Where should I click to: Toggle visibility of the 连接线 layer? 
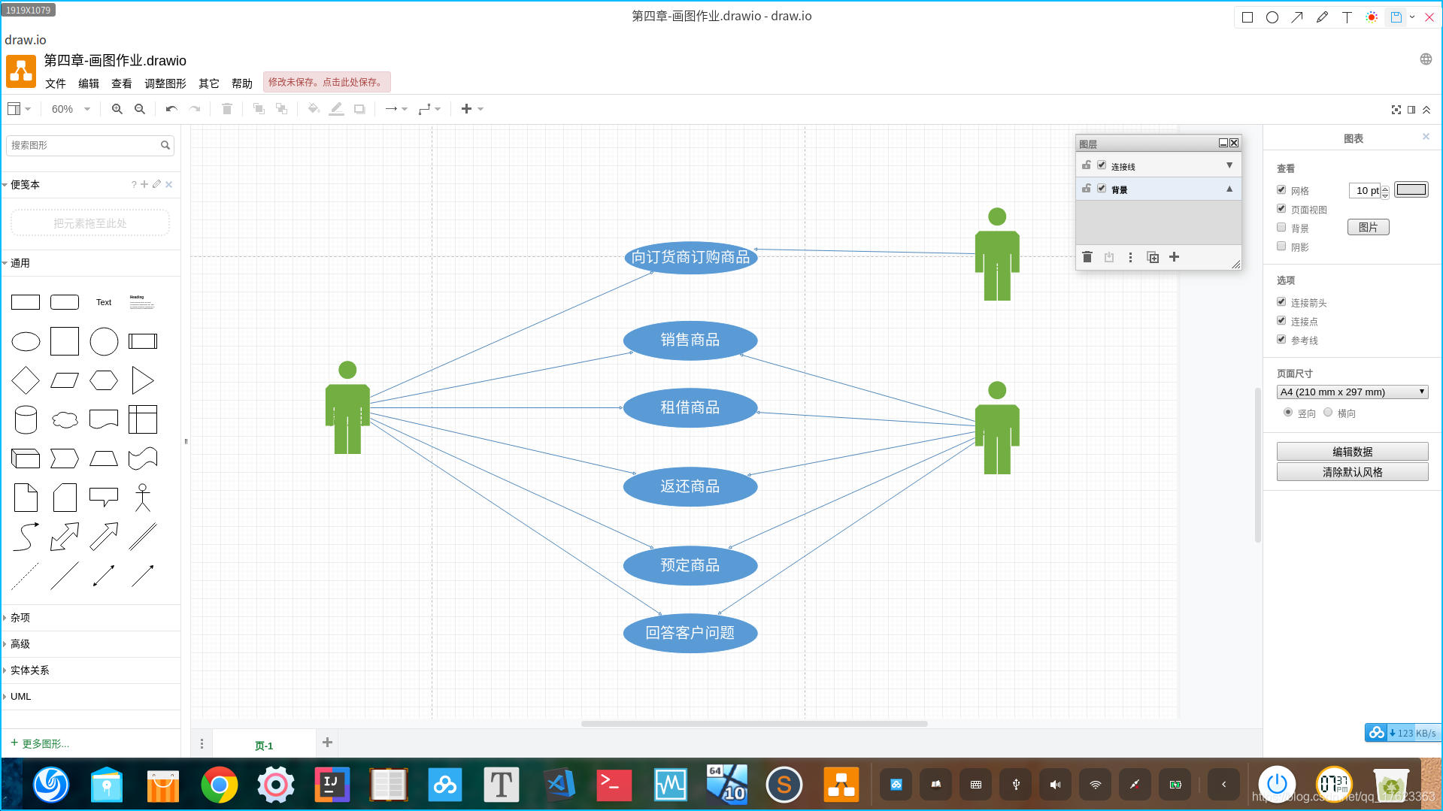click(x=1102, y=165)
